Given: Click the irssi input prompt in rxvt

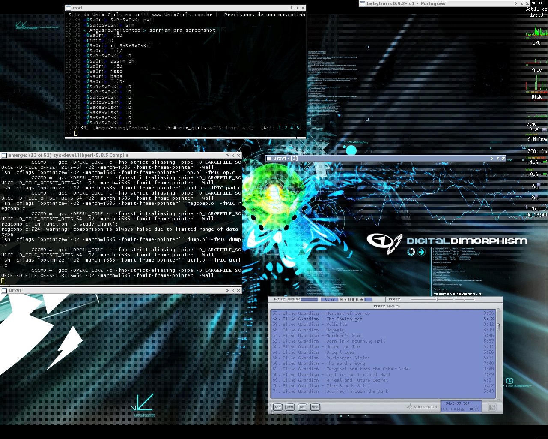Looking at the screenshot, I should [x=76, y=133].
